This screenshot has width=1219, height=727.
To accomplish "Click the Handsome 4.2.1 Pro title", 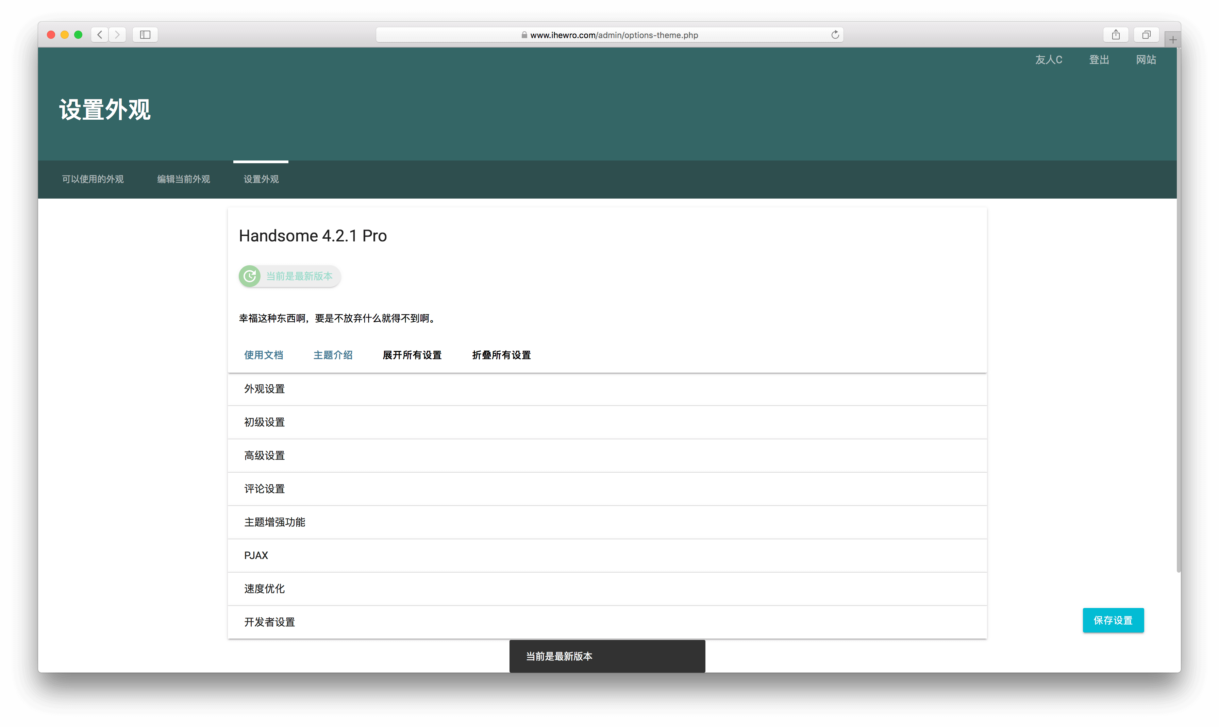I will click(x=313, y=236).
